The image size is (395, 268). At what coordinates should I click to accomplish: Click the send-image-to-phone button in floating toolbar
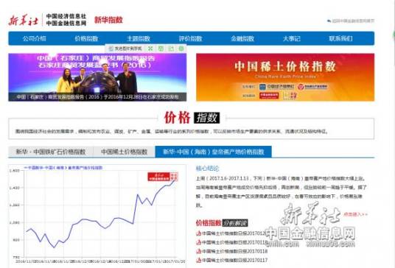pyautogui.click(x=125, y=49)
